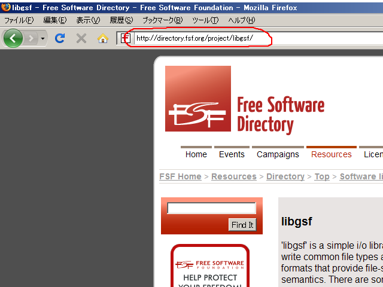Open the ブックマーク(B) menu
383x287 pixels.
pos(162,20)
